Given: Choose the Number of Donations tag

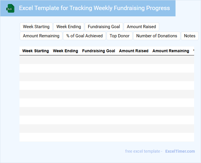Looking at the screenshot, I should click(157, 36).
